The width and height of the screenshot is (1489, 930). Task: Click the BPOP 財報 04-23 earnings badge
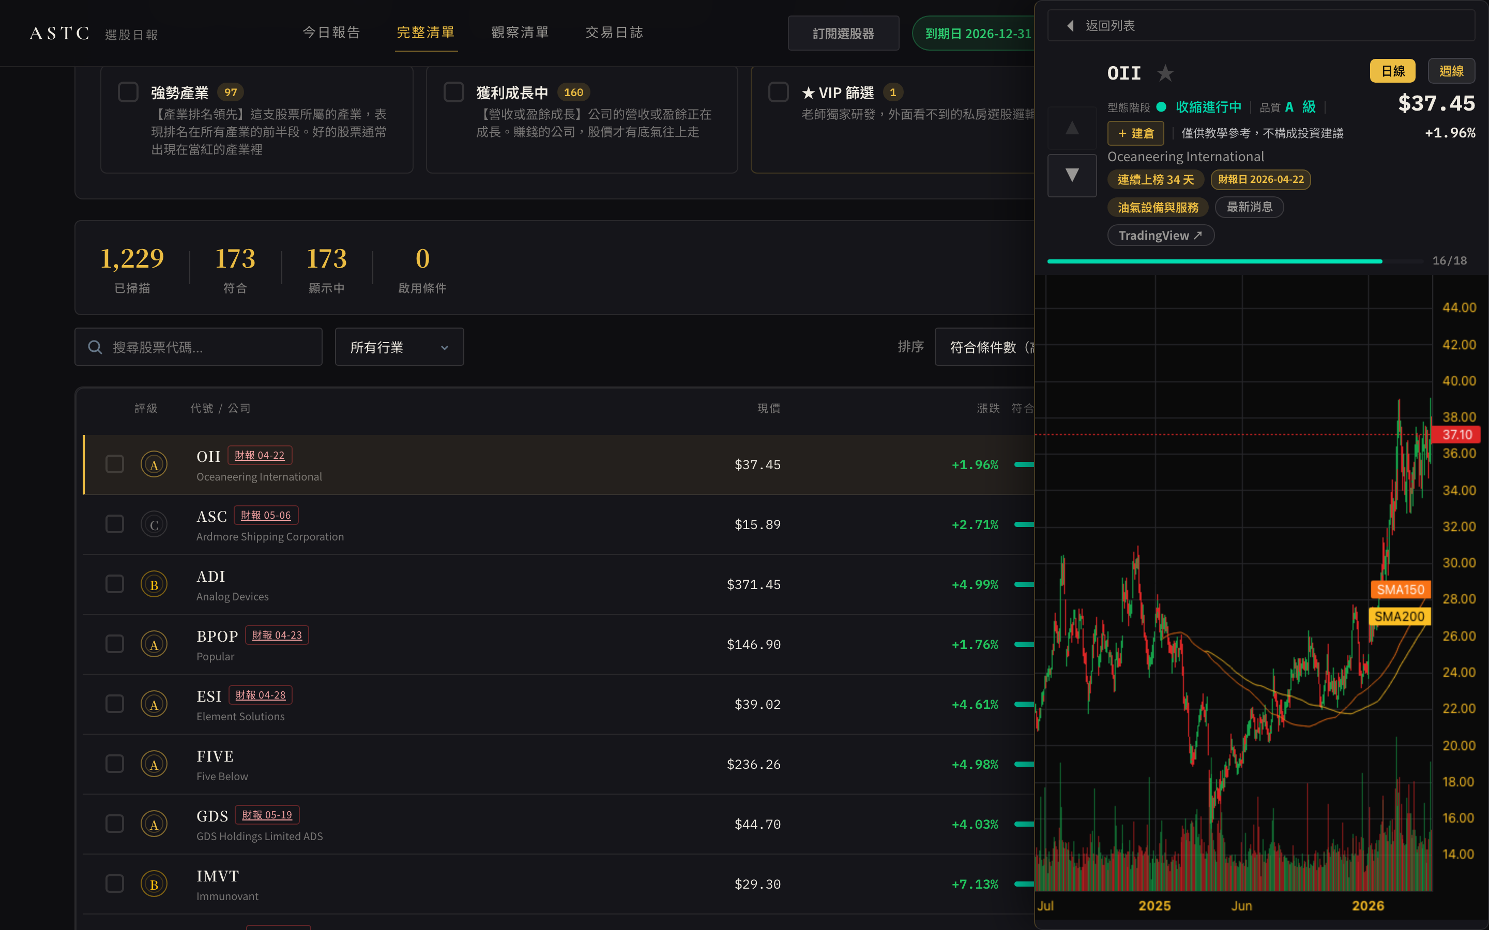pos(277,635)
